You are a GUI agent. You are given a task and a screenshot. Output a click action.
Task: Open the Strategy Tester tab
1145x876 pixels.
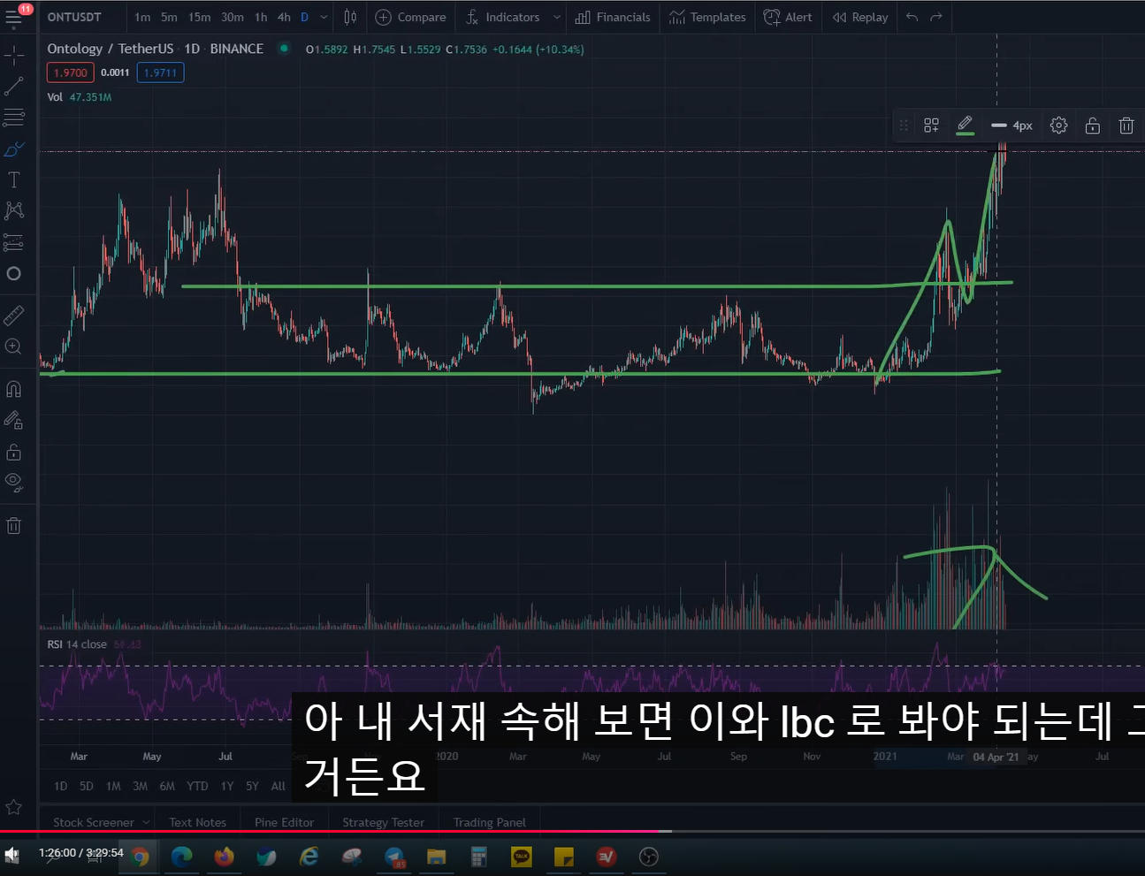[x=383, y=822]
